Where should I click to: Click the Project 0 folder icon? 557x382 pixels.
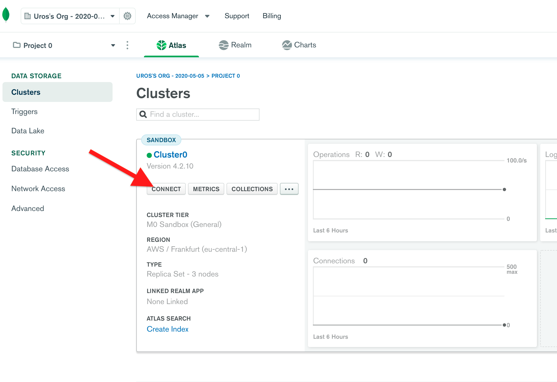pos(17,45)
